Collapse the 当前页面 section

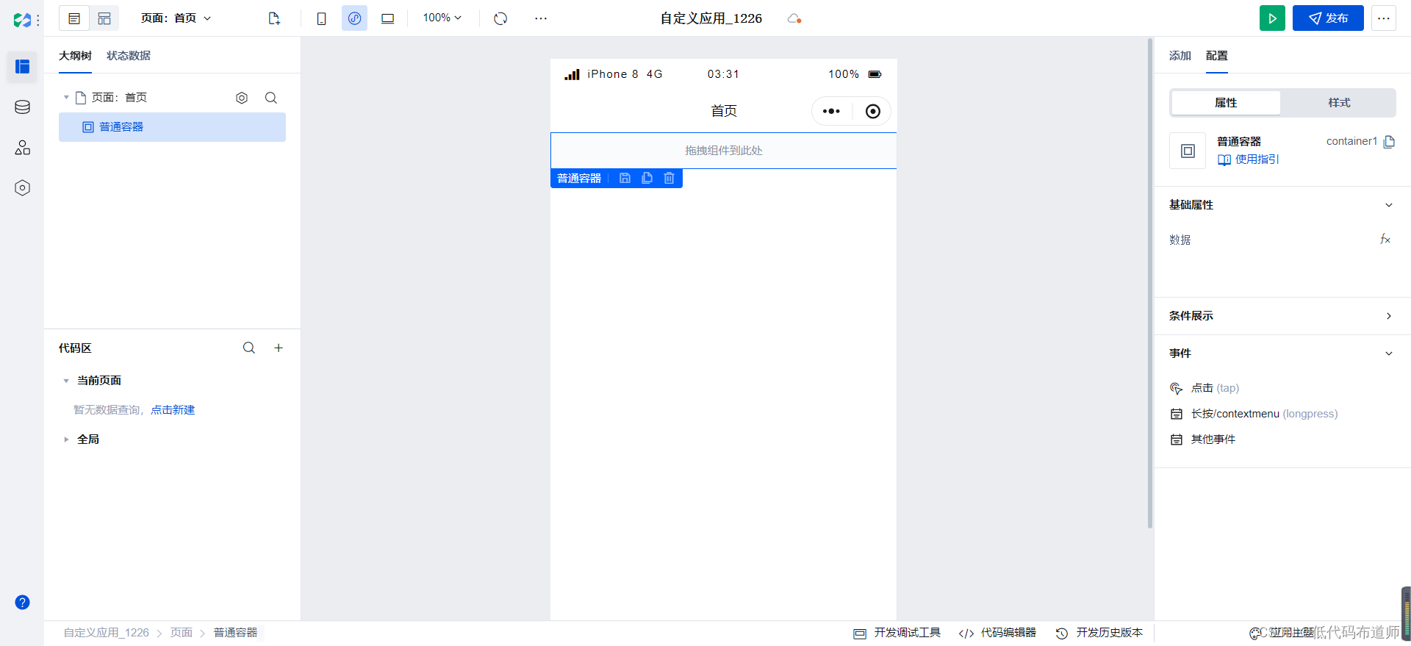(66, 381)
